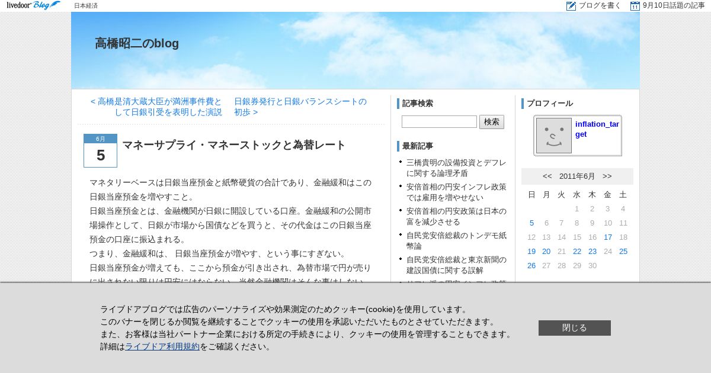Select June 22 in the calendar
Viewport: 711px width, 373px height.
pyautogui.click(x=577, y=252)
